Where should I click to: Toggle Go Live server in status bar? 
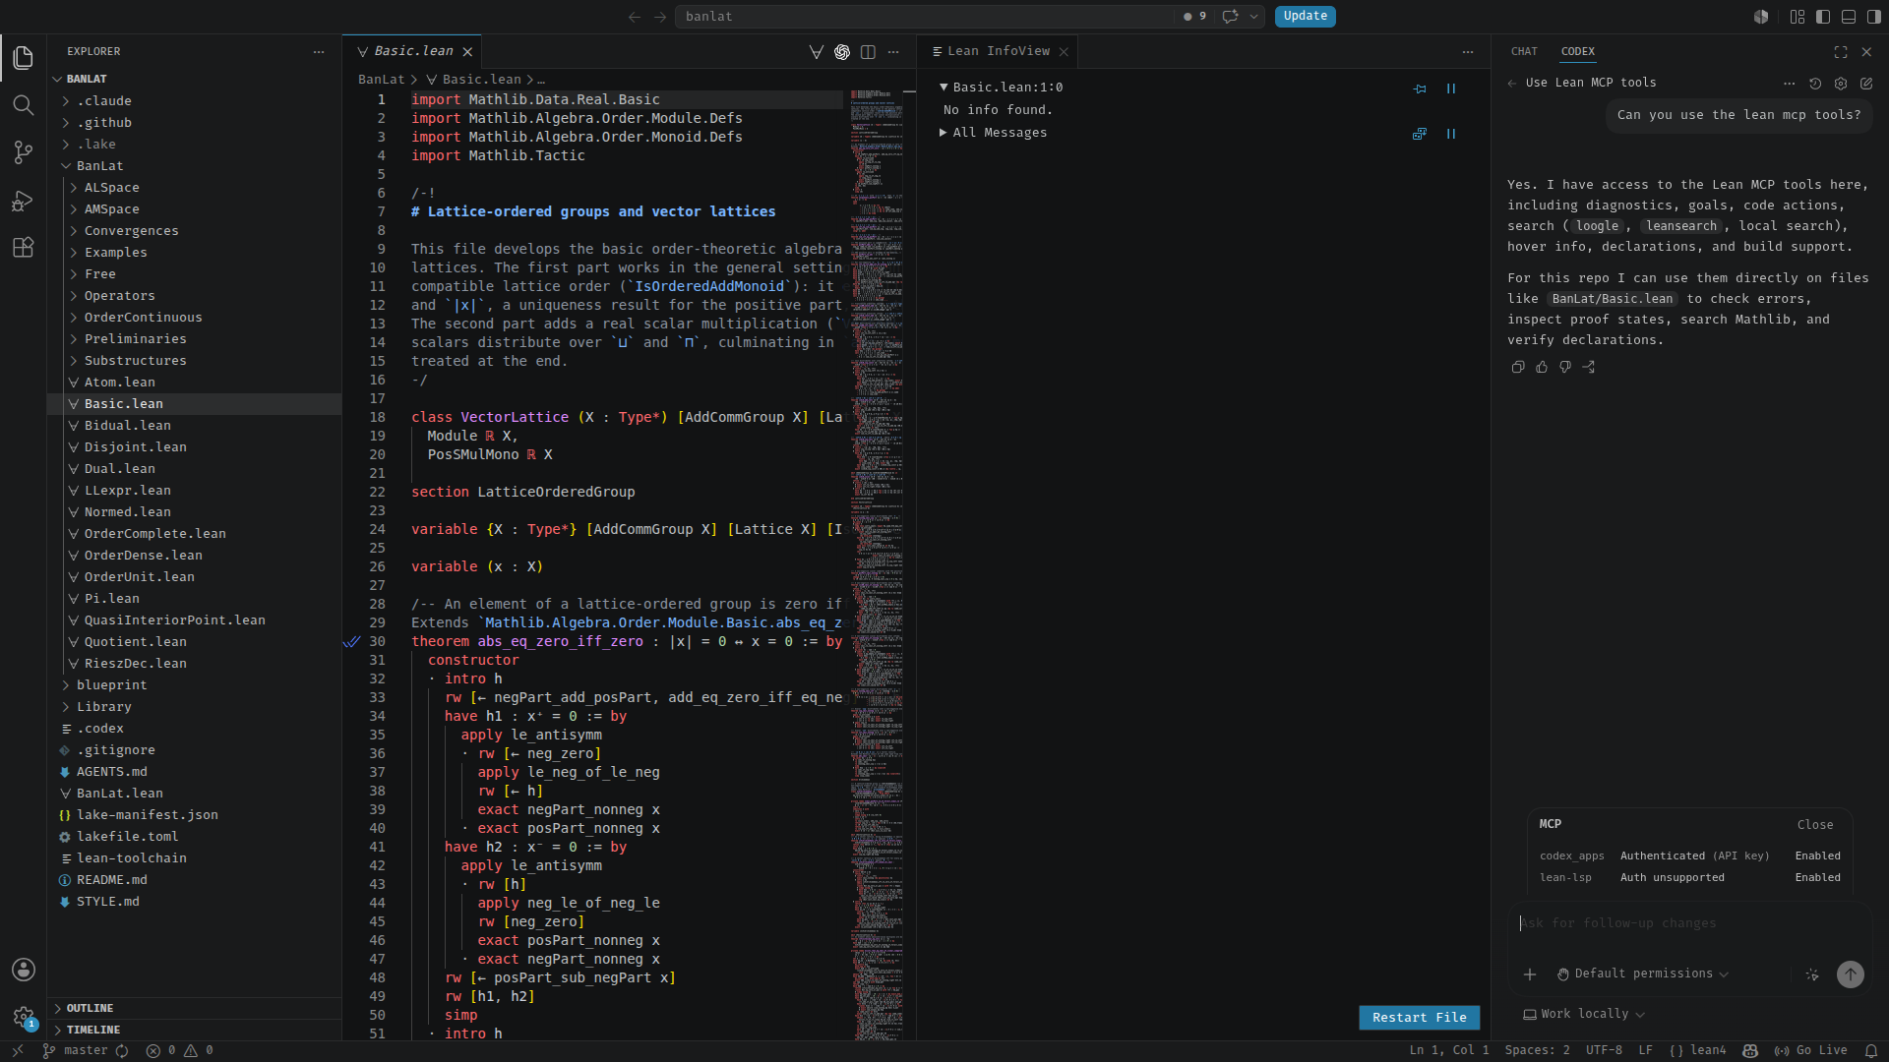(x=1811, y=1051)
